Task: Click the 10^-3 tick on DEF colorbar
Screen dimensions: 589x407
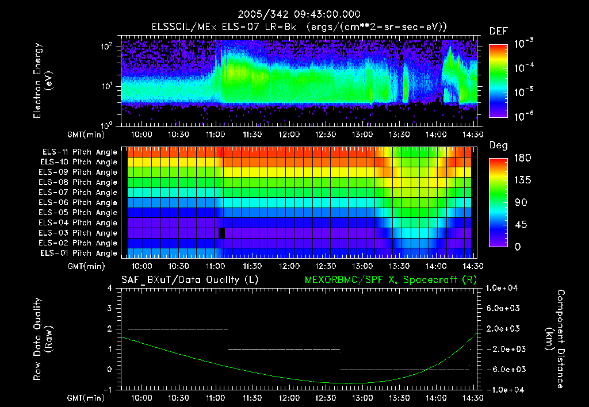Action: (x=523, y=44)
